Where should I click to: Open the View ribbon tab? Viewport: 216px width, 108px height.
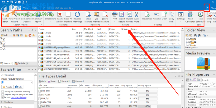[25, 8]
